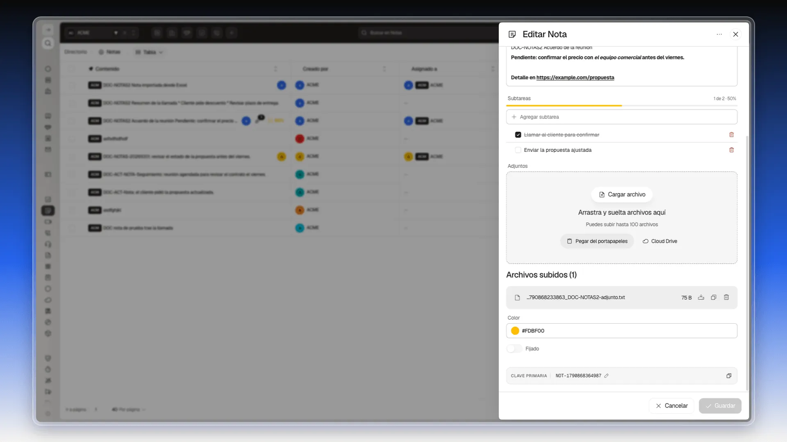The width and height of the screenshot is (787, 442).
Task: Click the 'Agregar subtarea' input field
Action: (621, 117)
